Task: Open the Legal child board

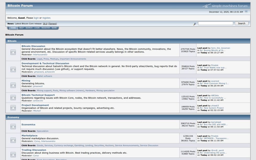Action: coord(39,59)
